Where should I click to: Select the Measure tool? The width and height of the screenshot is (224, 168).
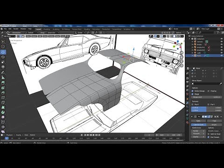tap(3, 77)
